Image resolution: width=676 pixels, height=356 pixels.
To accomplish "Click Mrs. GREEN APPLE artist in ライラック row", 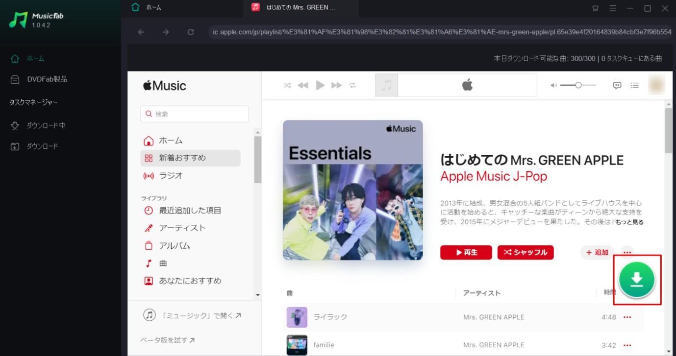I will [494, 317].
